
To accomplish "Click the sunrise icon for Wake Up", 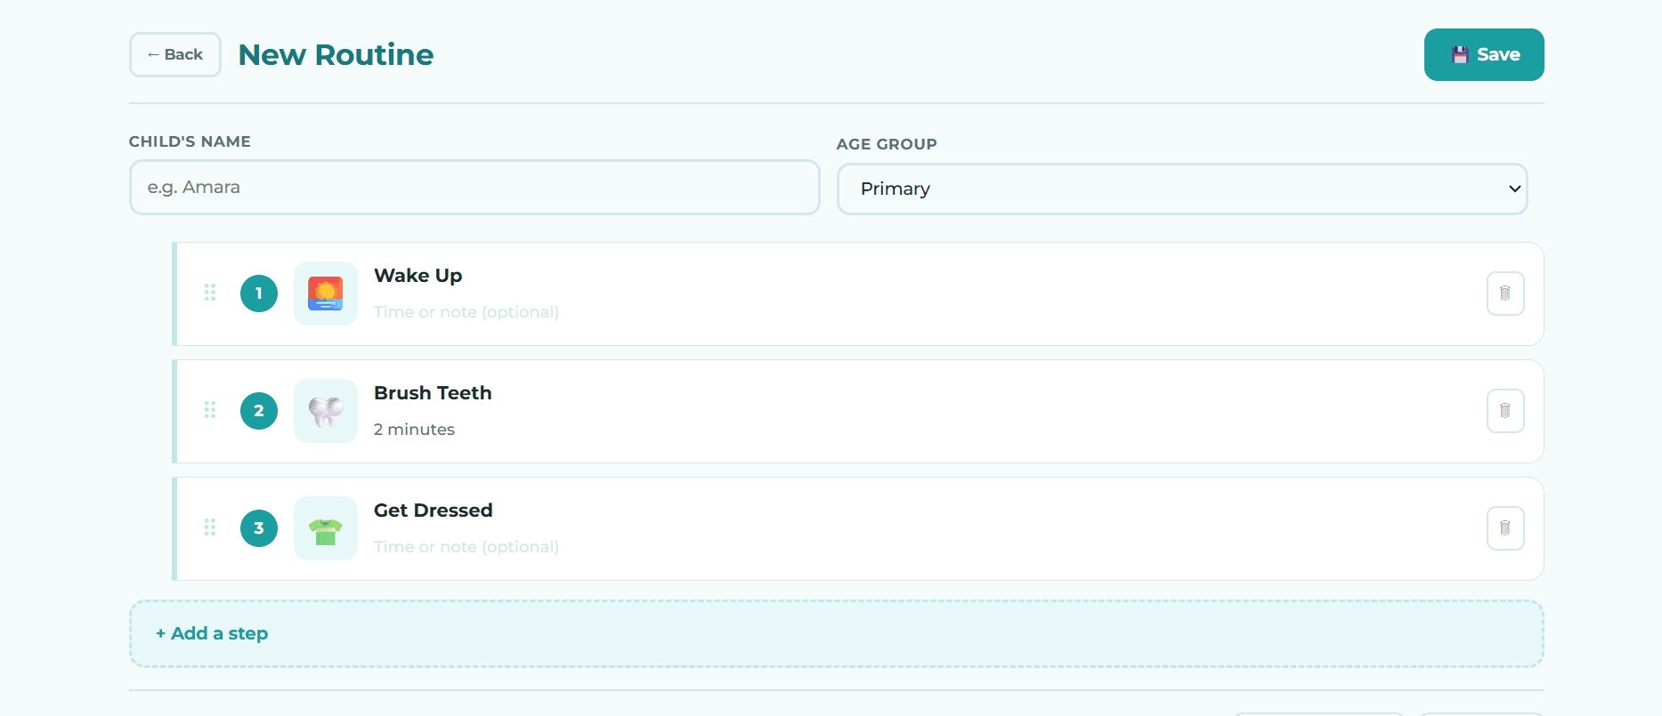I will click(x=326, y=294).
